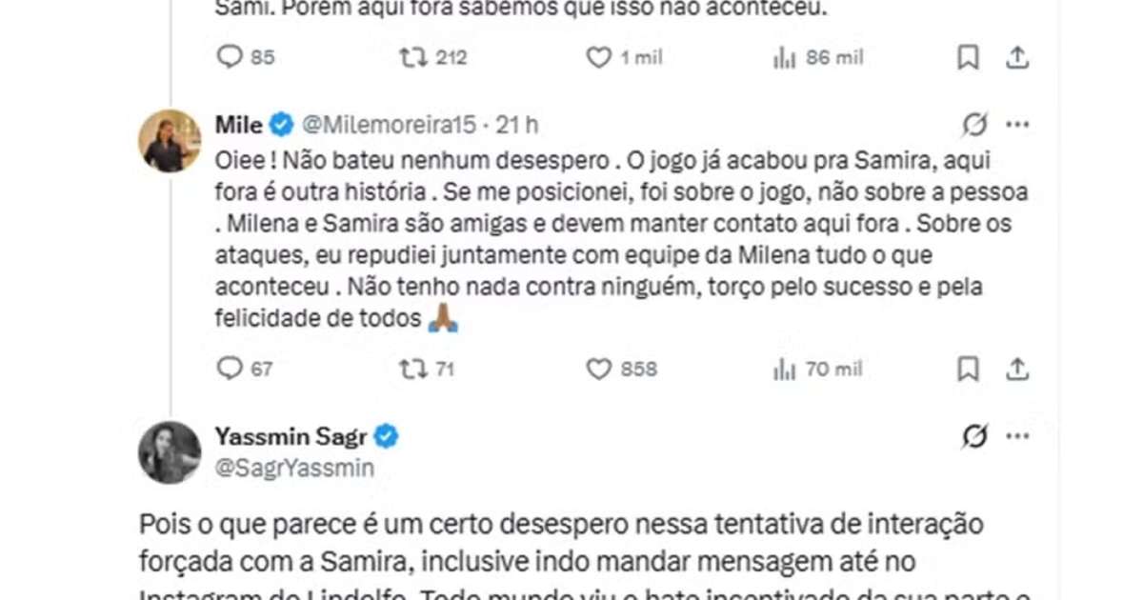This screenshot has width=1143, height=600.
Task: Open Yassmin Sagr's profile avatar
Action: coord(170,452)
